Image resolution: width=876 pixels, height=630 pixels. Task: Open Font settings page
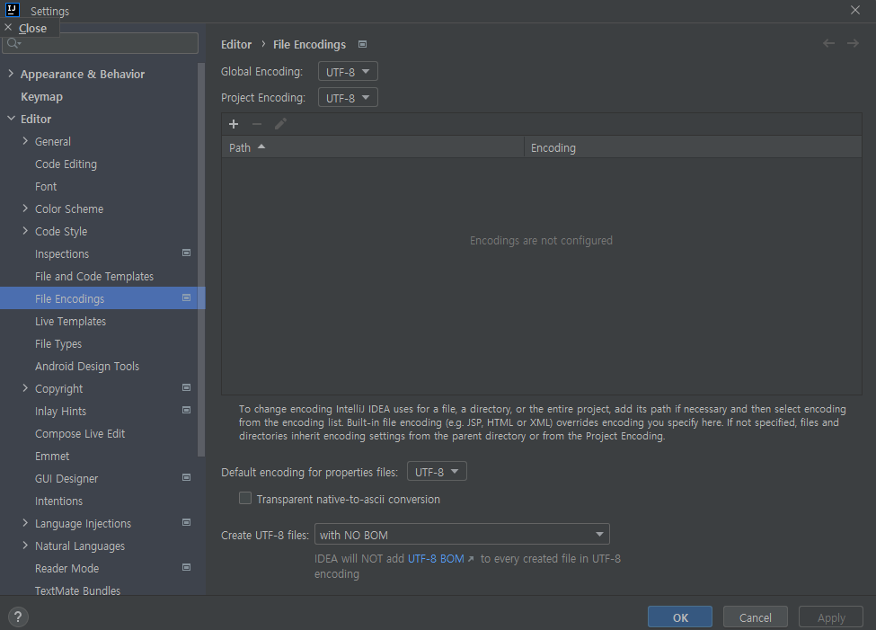pyautogui.click(x=46, y=186)
